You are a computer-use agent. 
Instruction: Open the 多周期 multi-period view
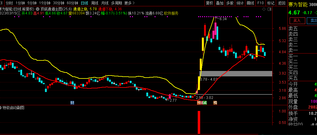[116, 3]
